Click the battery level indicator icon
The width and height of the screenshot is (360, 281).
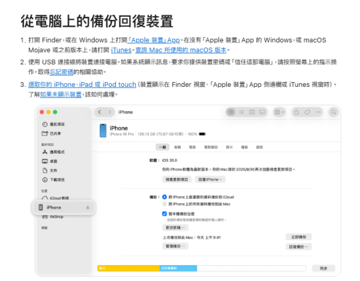click(203, 134)
